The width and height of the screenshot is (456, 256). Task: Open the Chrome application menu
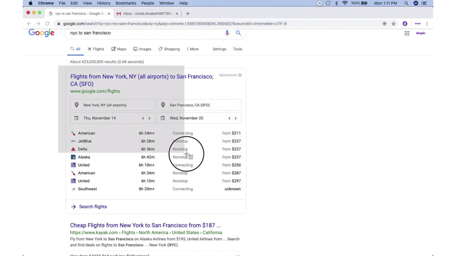(x=46, y=3)
